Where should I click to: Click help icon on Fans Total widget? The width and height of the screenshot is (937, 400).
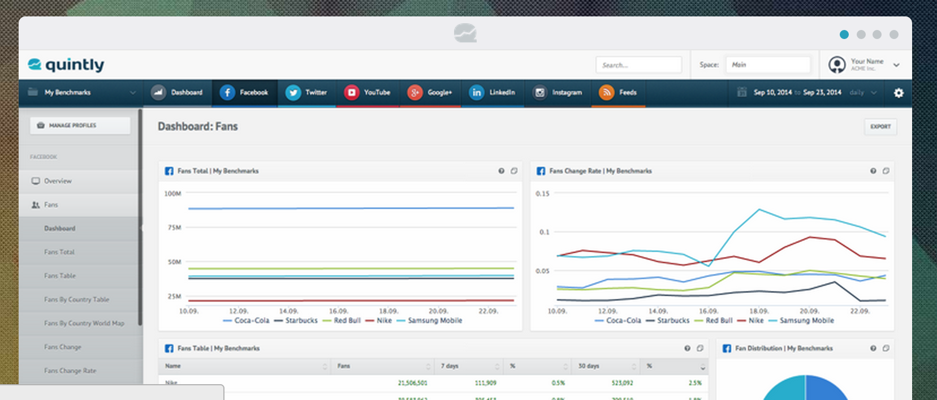coord(501,171)
